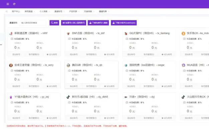Click 添加账号 on the tx_dnf card
Image resolution: width=209 pixels, height=129 pixels.
tap(74, 54)
